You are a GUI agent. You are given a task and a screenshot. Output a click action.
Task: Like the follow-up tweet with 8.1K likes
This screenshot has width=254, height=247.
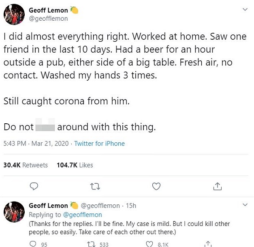[x=150, y=244]
